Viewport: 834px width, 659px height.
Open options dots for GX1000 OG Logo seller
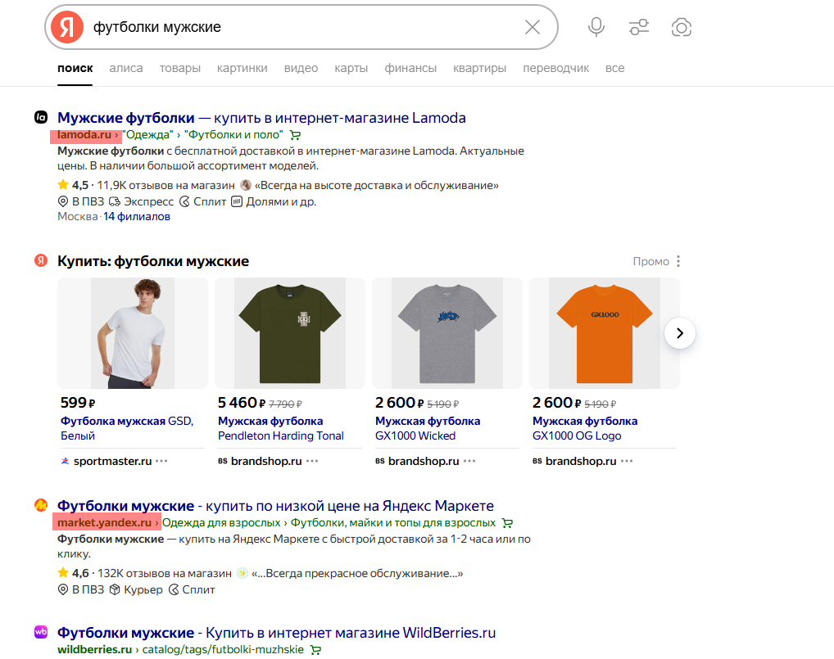tap(627, 462)
